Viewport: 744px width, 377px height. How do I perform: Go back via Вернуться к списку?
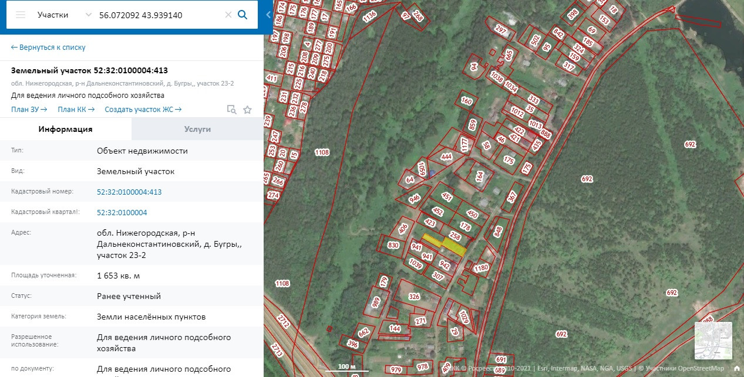[x=48, y=47]
